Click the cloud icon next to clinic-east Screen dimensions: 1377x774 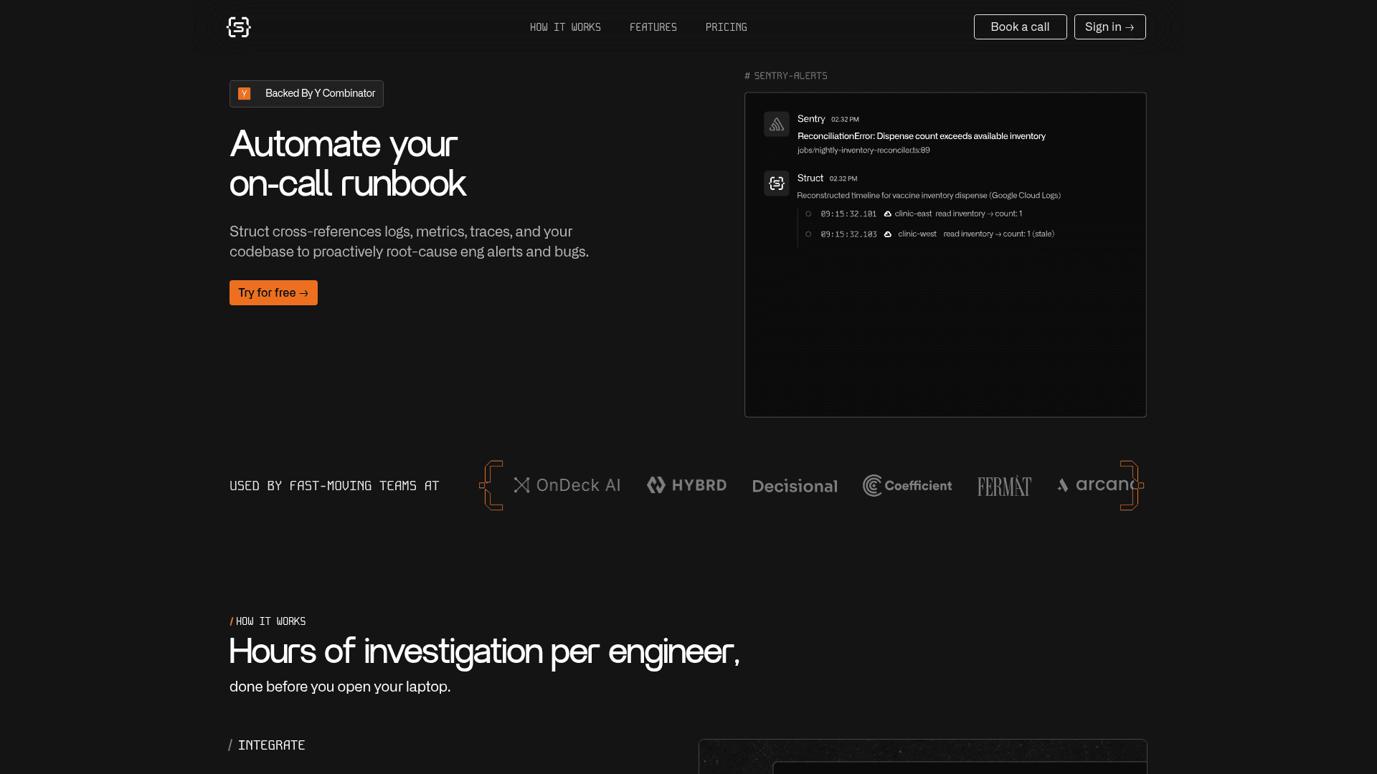pos(887,214)
